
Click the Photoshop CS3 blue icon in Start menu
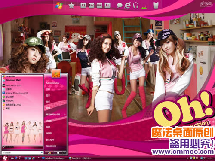click(x=3, y=93)
